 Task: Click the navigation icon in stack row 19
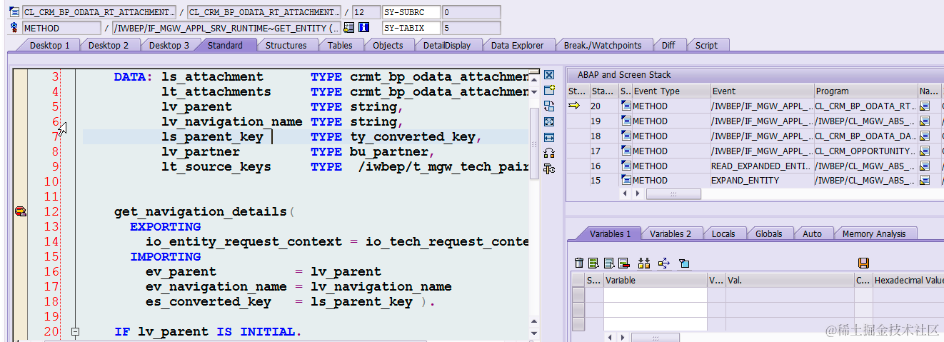[x=925, y=121]
